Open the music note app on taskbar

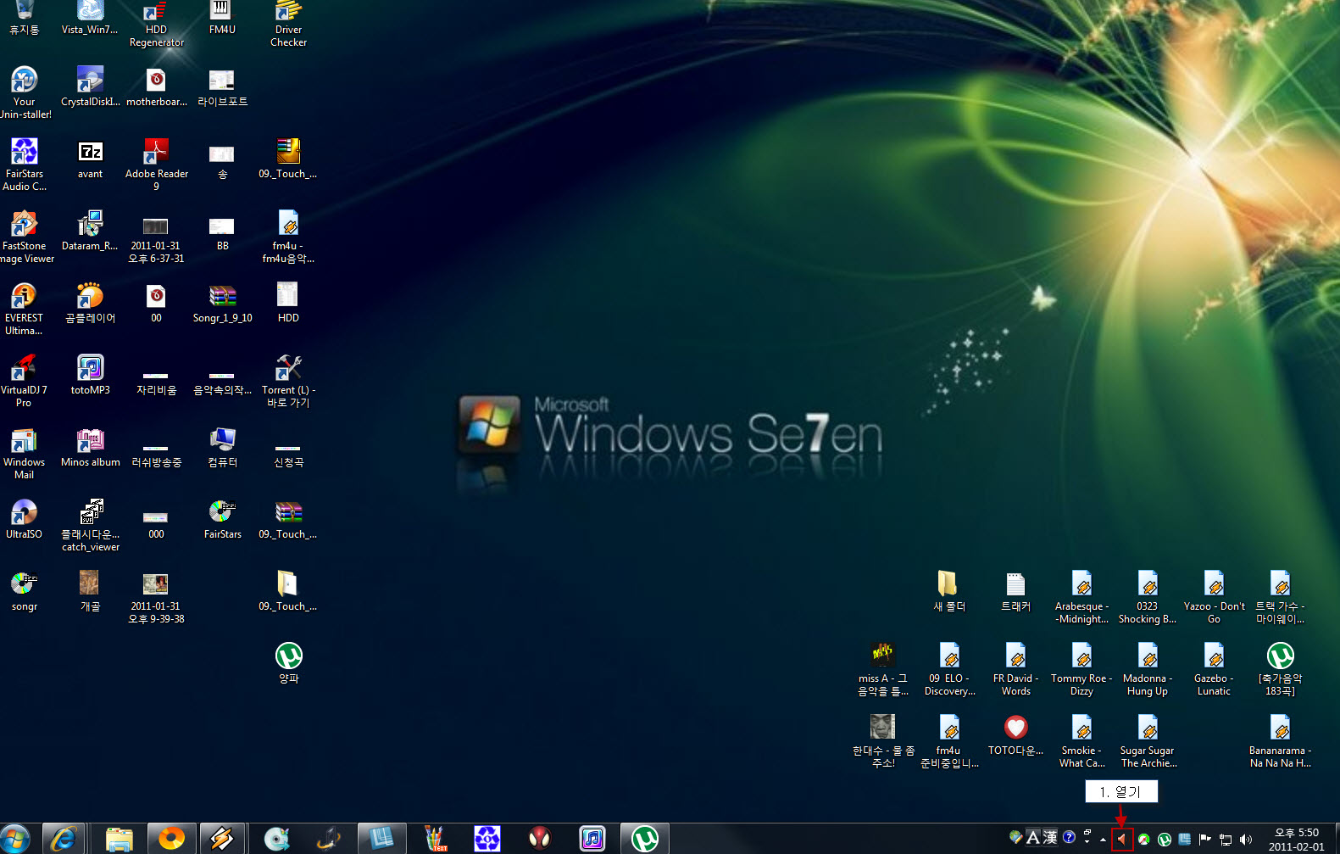592,839
